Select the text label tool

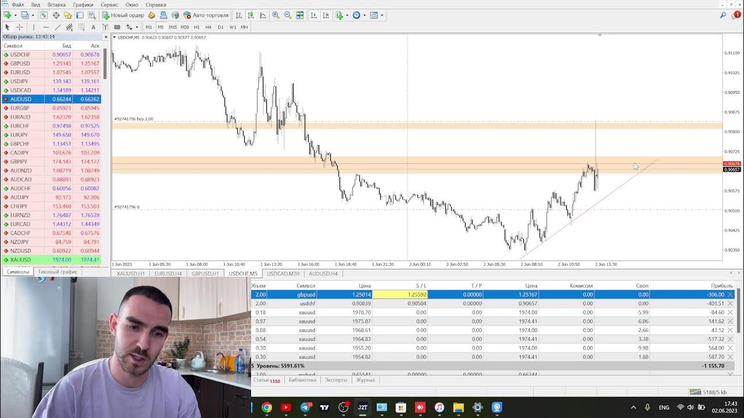click(x=105, y=27)
